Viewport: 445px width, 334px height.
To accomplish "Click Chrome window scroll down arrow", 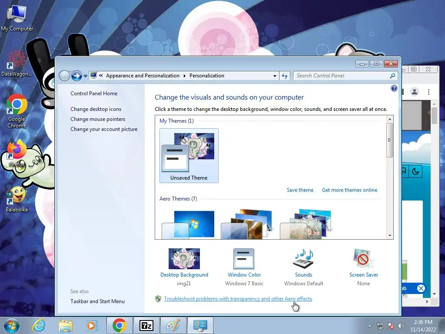I will (434, 294).
